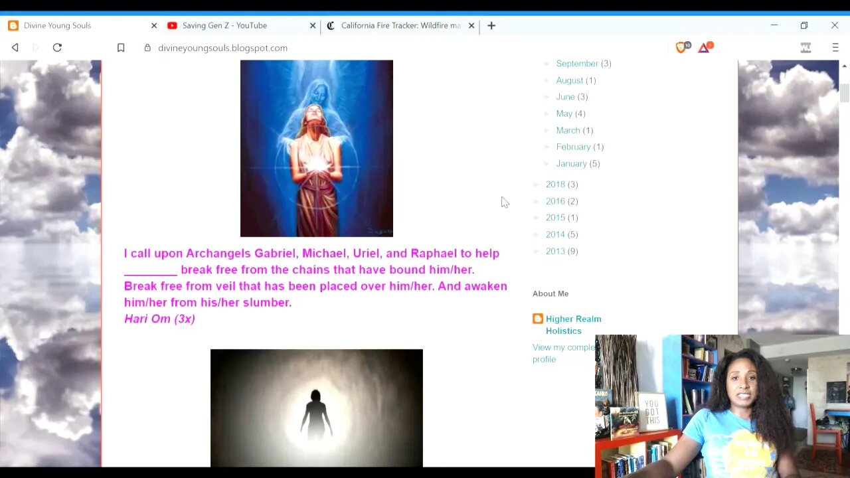Expand the May archive arrow
This screenshot has height=478, width=850.
point(547,114)
